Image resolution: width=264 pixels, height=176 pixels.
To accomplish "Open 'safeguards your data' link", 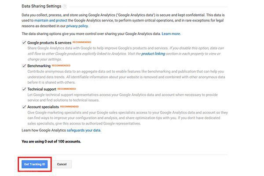I will 84,130.
